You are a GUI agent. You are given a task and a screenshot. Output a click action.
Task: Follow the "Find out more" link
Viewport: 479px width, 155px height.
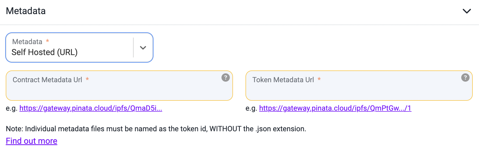pyautogui.click(x=32, y=141)
